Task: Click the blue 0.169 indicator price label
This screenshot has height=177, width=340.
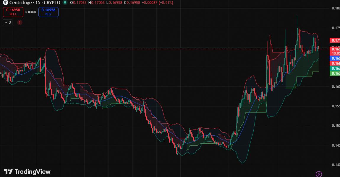Action: coord(335,58)
